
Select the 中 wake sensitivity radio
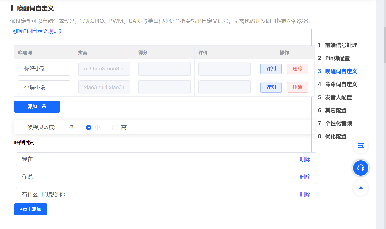pyautogui.click(x=89, y=127)
